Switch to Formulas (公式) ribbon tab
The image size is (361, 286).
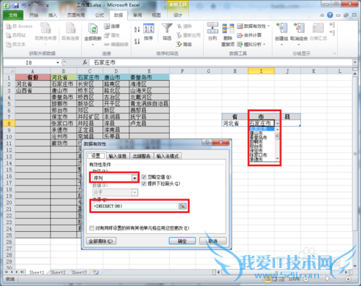(x=100, y=15)
